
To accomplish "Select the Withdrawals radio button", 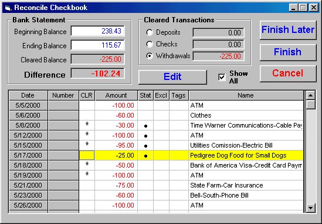I will [150, 56].
